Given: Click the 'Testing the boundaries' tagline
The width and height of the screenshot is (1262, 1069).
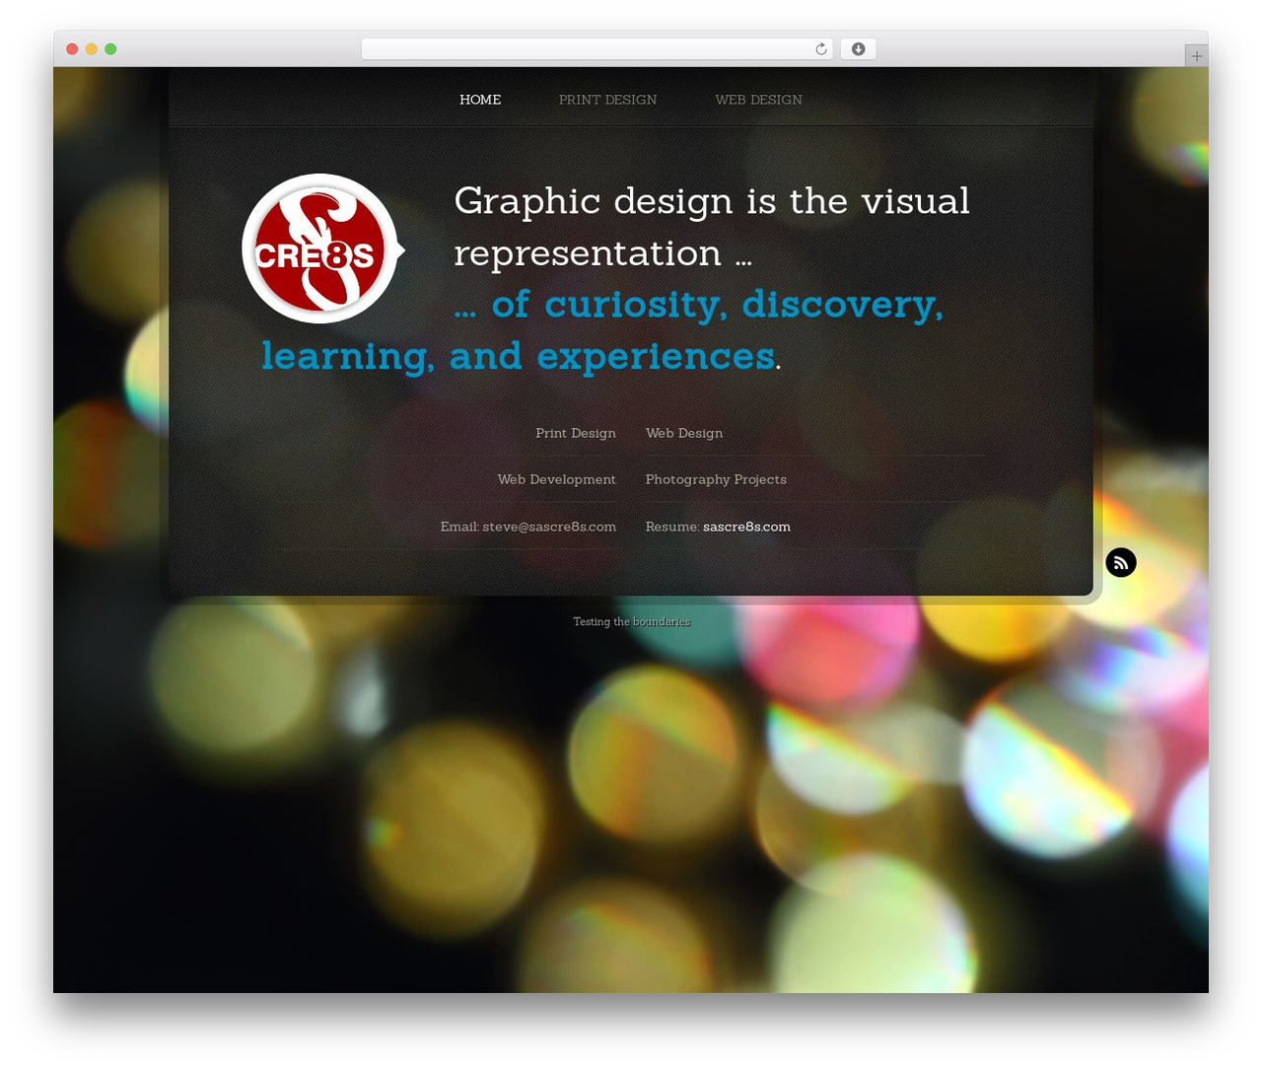Looking at the screenshot, I should click(x=632, y=621).
